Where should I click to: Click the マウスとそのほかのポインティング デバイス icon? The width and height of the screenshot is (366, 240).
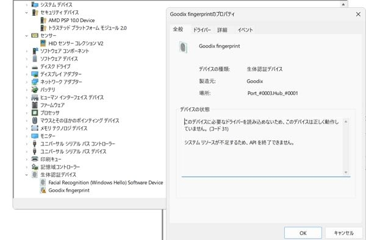[x=35, y=121]
